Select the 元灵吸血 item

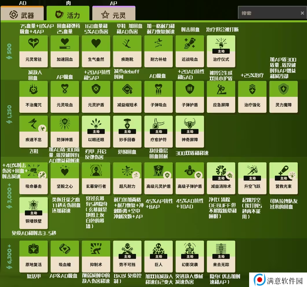(x=65, y=97)
